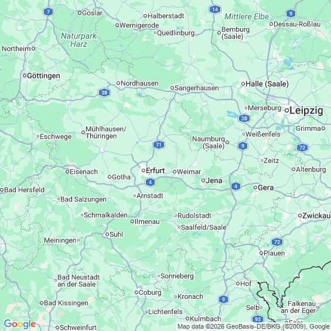Click the Mittlere Elbe park label
331x331 pixels.
(247, 16)
